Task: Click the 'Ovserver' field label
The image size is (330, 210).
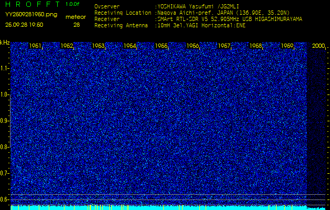Action: tap(107, 6)
